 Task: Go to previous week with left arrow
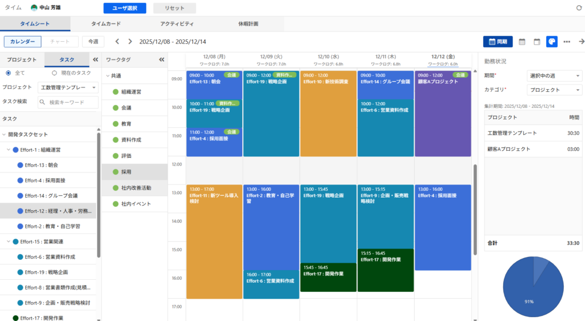coord(117,42)
